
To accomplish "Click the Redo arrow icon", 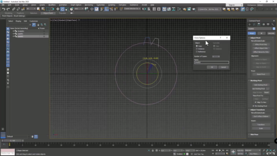I will click(x=8, y=9).
